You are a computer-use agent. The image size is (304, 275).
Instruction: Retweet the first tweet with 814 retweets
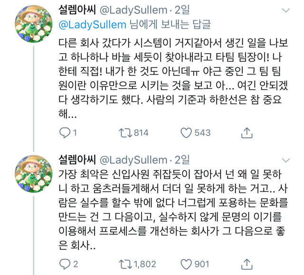click(x=124, y=133)
